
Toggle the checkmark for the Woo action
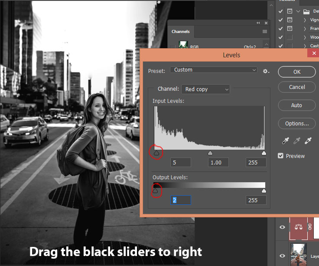click(x=280, y=37)
